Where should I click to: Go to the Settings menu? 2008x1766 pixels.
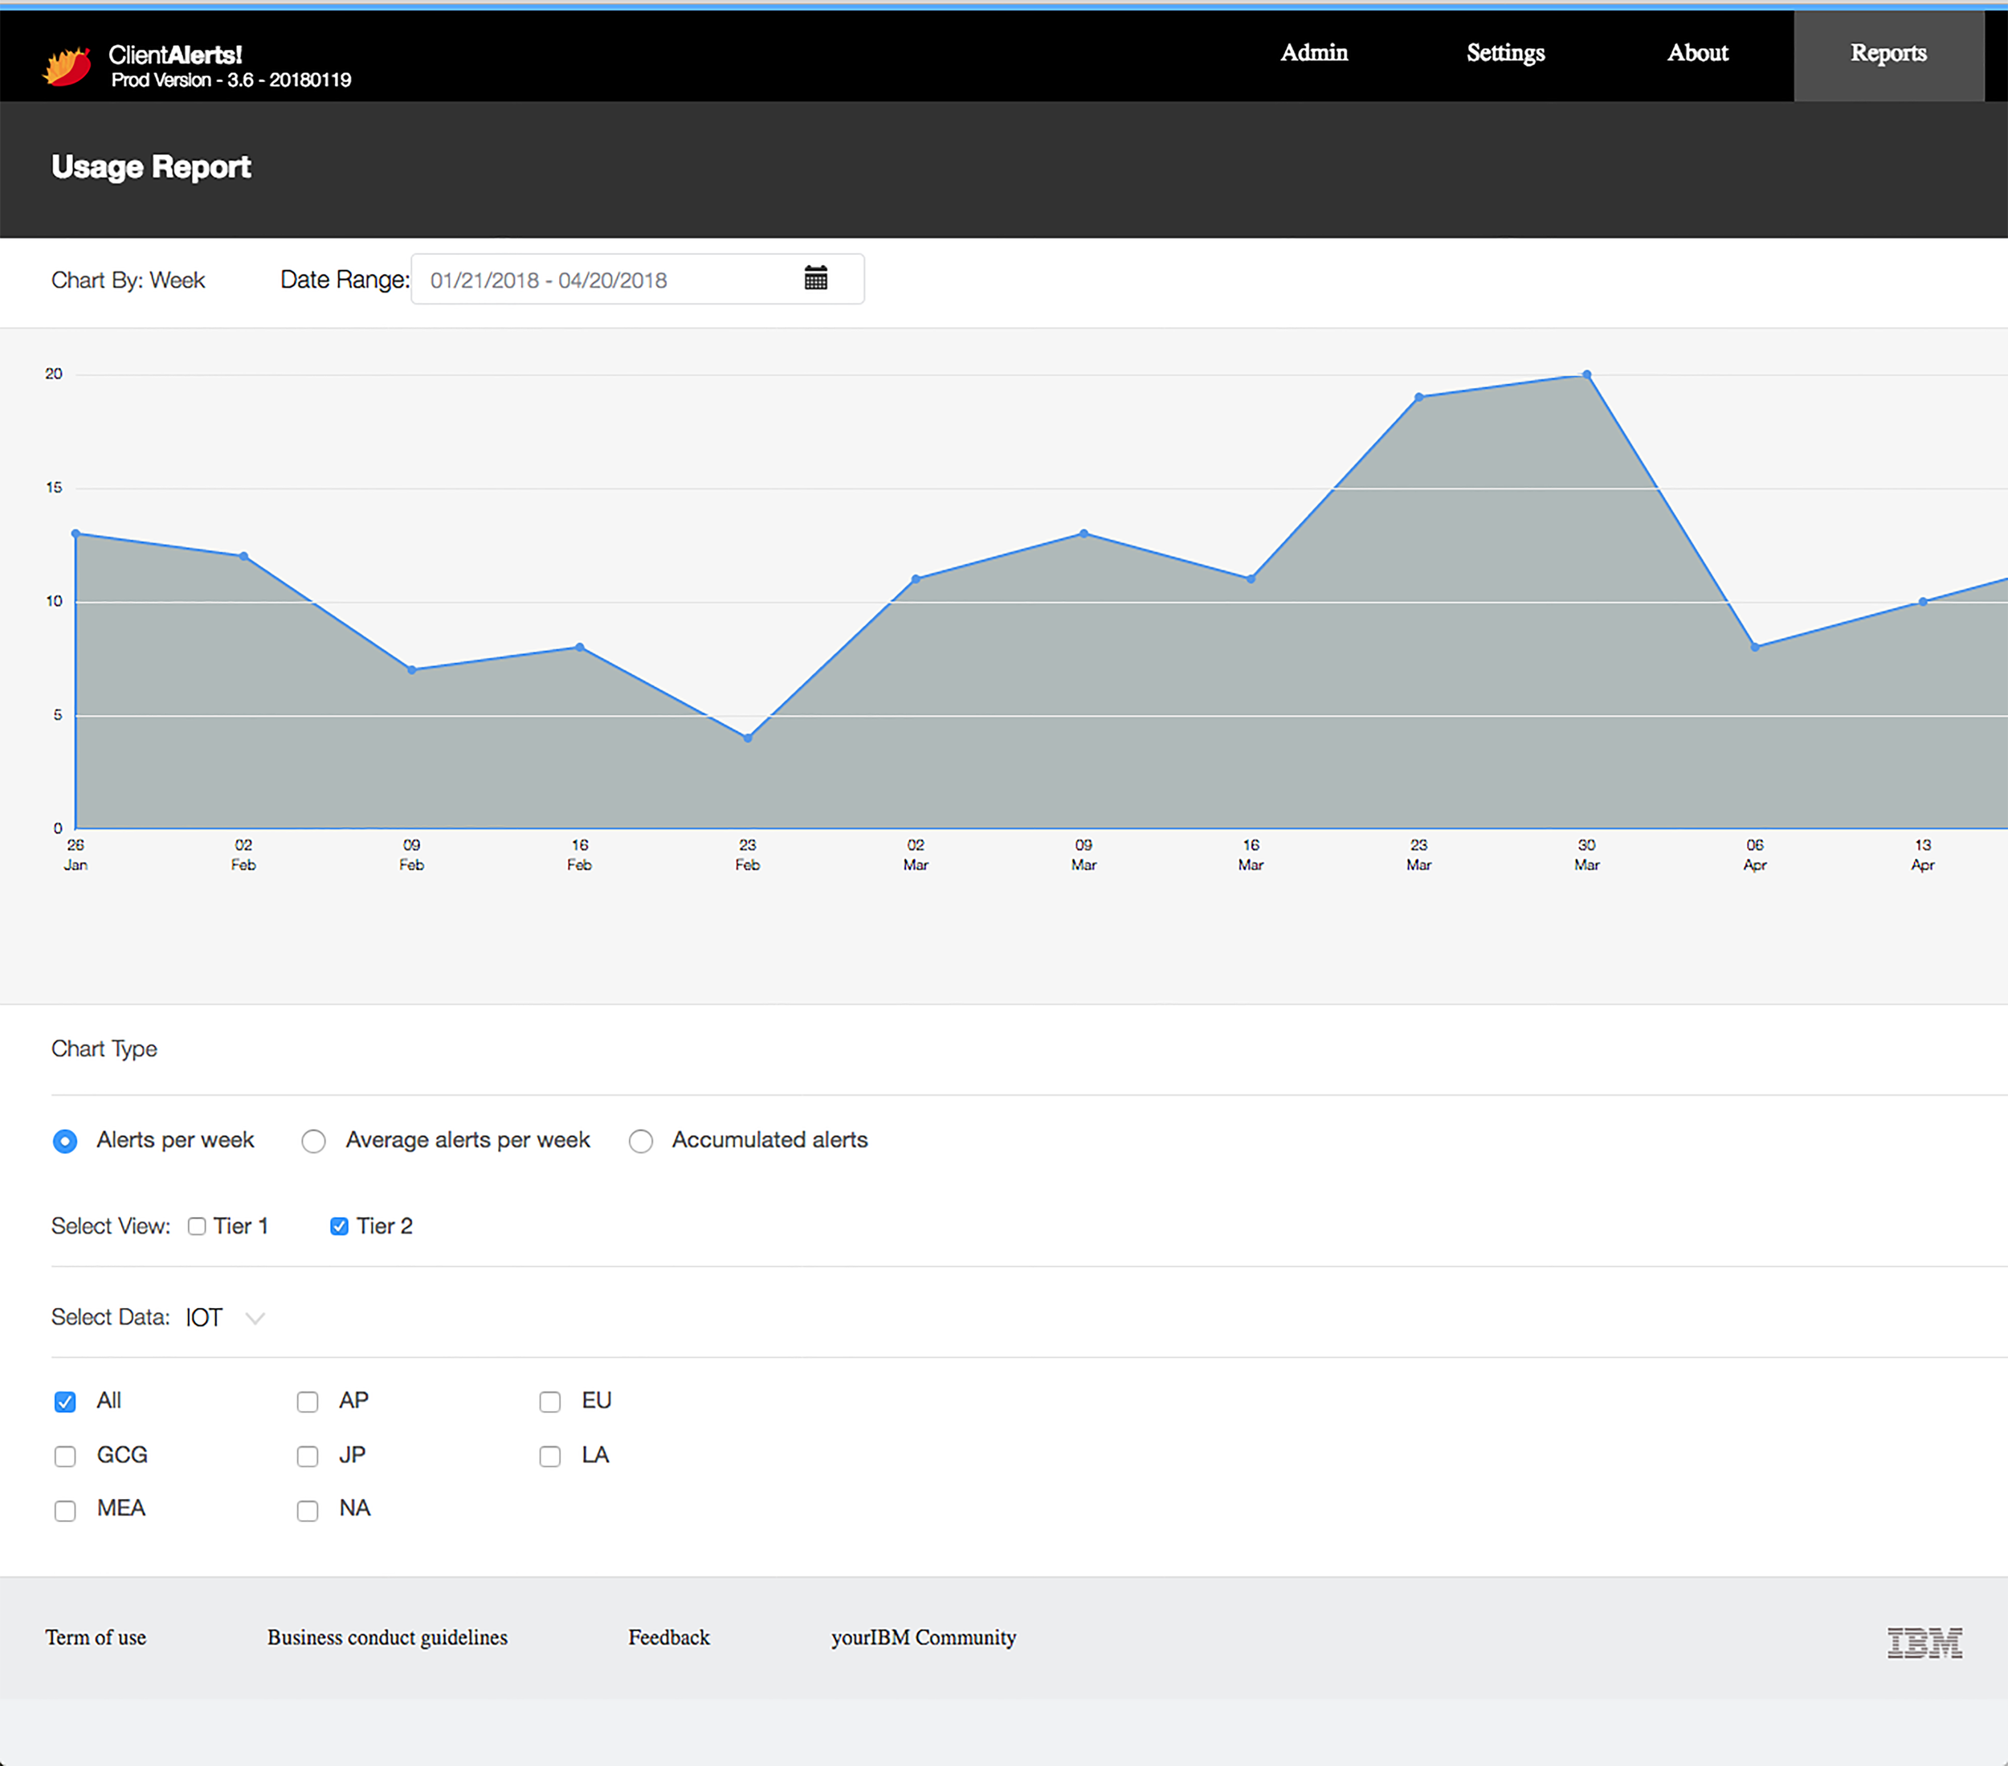click(1505, 53)
